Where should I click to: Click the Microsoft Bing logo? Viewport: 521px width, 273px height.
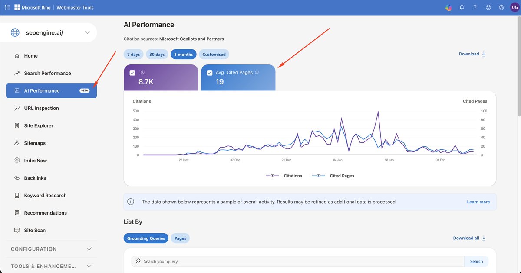click(32, 7)
